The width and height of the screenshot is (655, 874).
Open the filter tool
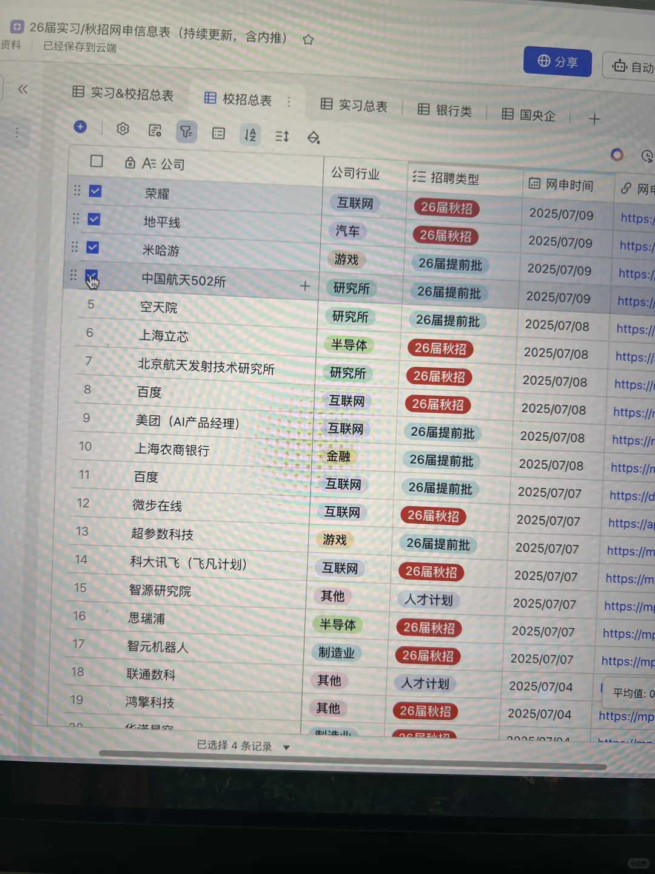click(x=186, y=131)
